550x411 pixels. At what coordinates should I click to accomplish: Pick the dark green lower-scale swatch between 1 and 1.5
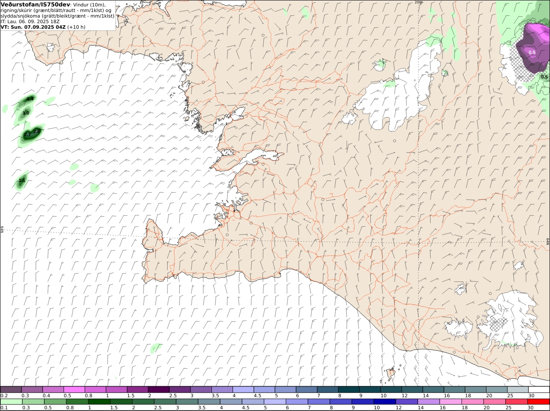tap(99, 402)
